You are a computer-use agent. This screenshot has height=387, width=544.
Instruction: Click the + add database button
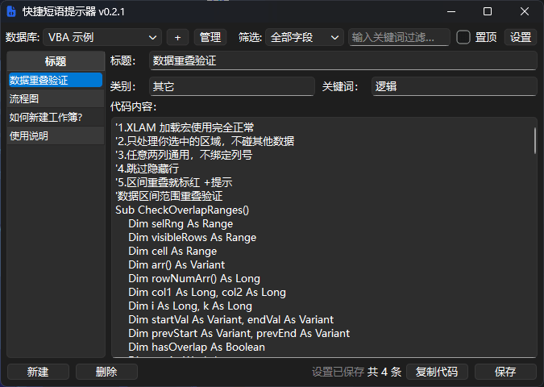[177, 37]
